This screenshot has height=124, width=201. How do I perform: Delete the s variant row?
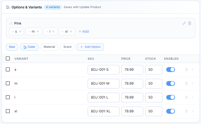(186, 69)
